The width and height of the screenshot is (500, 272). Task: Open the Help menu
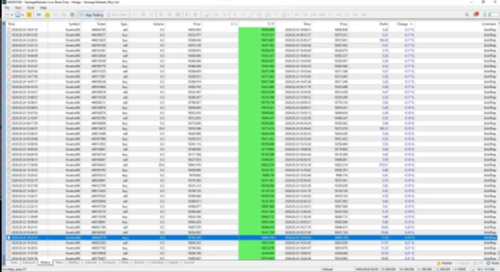coord(43,7)
